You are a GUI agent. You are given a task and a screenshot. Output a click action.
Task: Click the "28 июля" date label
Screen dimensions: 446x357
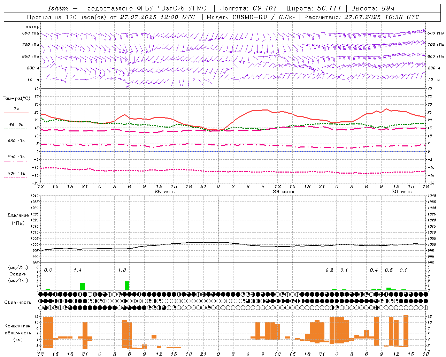[165, 192]
